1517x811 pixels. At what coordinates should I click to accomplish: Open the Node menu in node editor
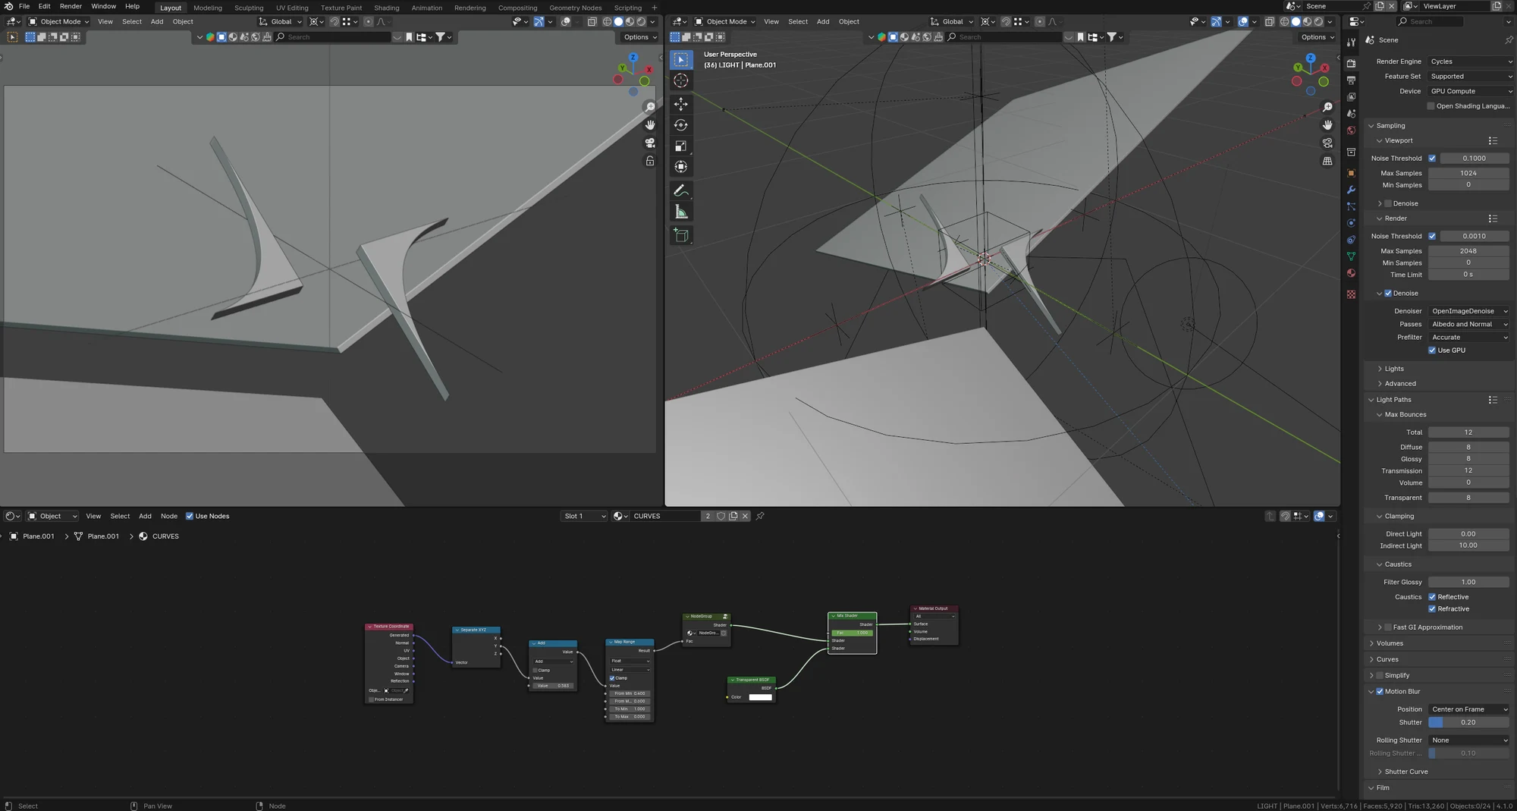coord(169,516)
